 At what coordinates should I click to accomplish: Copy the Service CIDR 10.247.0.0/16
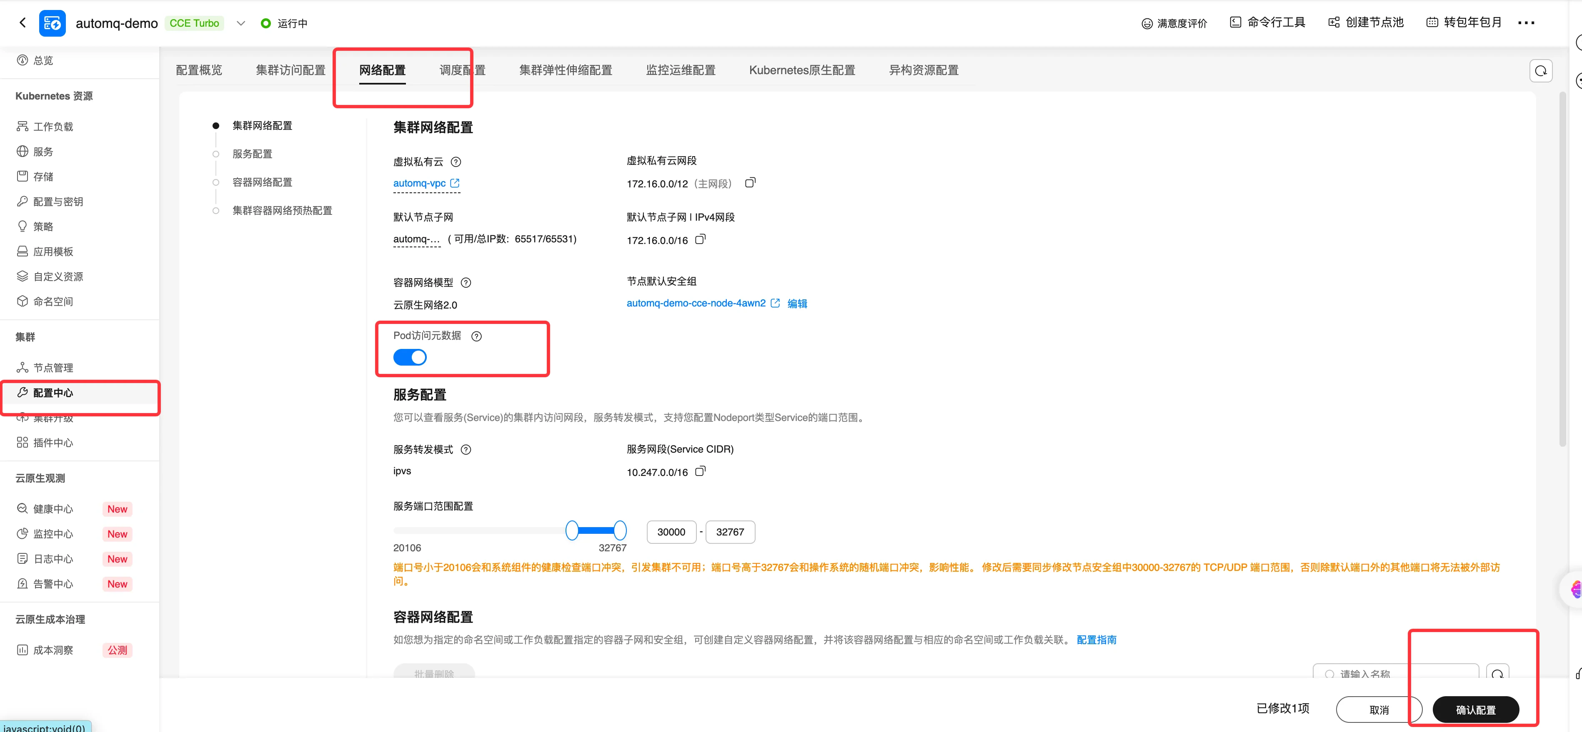[700, 471]
